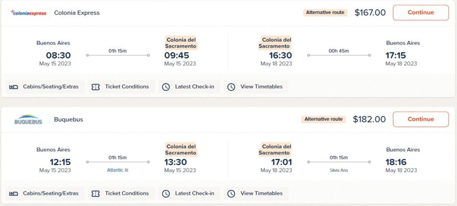The width and height of the screenshot is (457, 206).
Task: Click bed icon in Colonia Express card
Action: 14,87
